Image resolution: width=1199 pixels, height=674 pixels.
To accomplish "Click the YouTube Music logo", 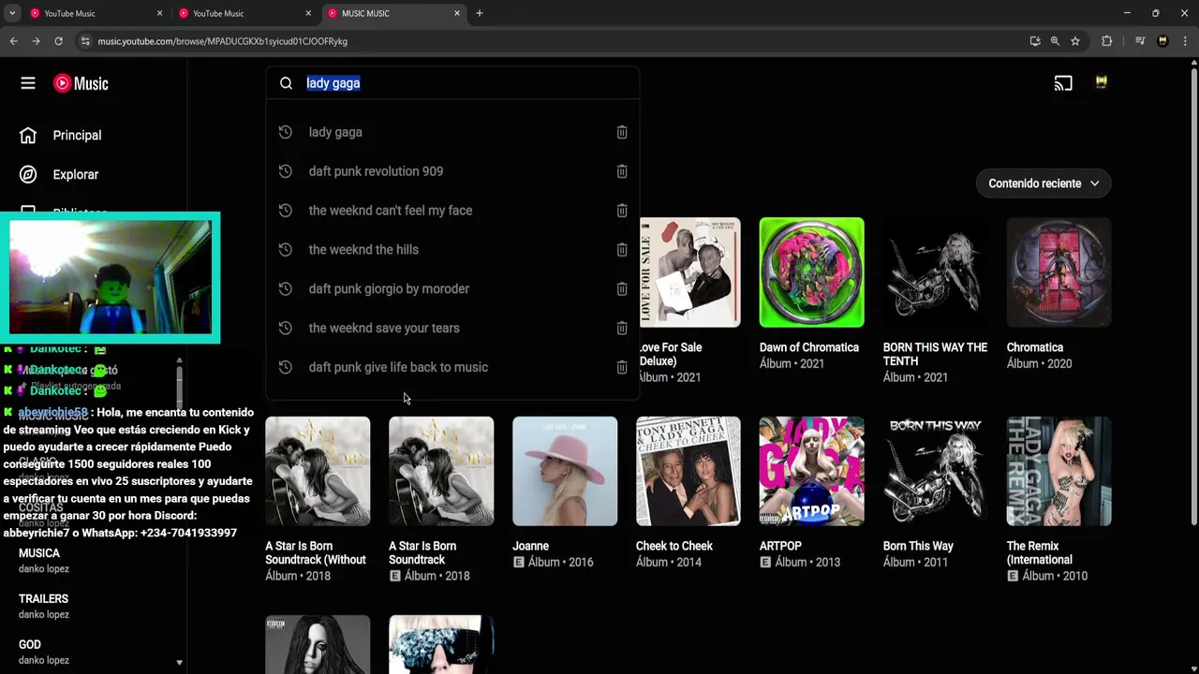I will 81,83.
